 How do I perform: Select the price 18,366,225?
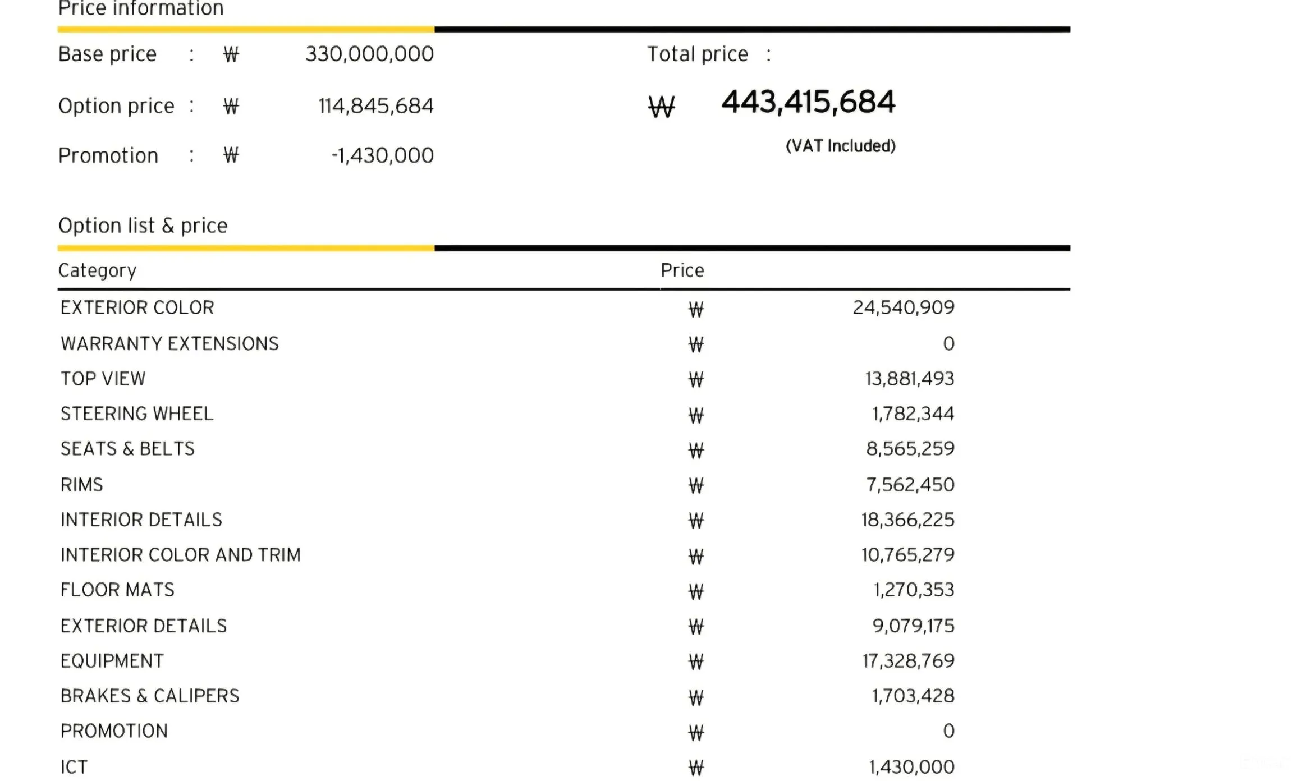tap(908, 520)
